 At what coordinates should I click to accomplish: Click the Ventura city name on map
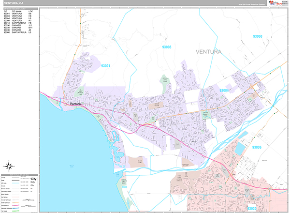point(77,104)
